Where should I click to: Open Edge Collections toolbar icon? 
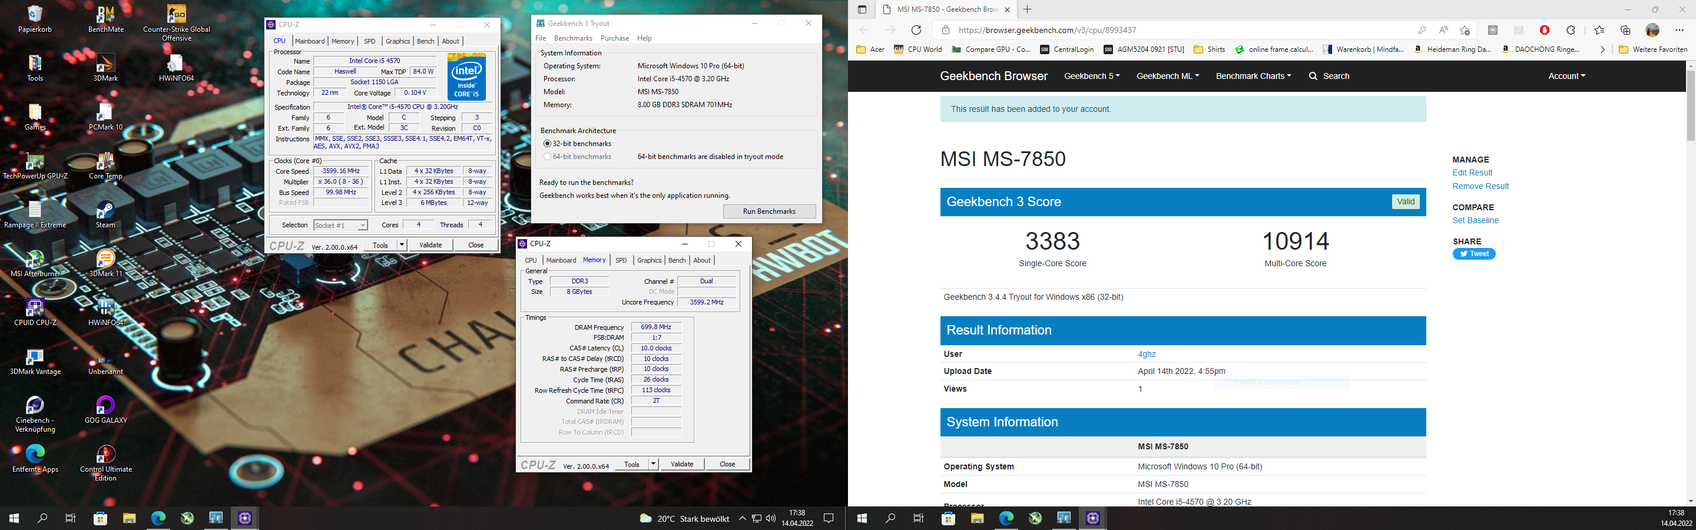(1625, 29)
